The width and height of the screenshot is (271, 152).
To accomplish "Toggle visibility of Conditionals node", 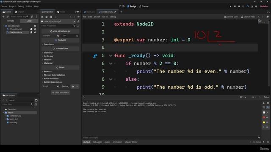I will pyautogui.click(x=35, y=26).
